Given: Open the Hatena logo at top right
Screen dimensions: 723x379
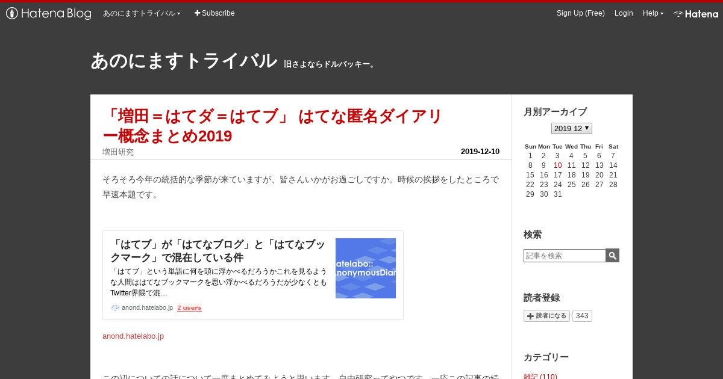Looking at the screenshot, I should pos(696,13).
